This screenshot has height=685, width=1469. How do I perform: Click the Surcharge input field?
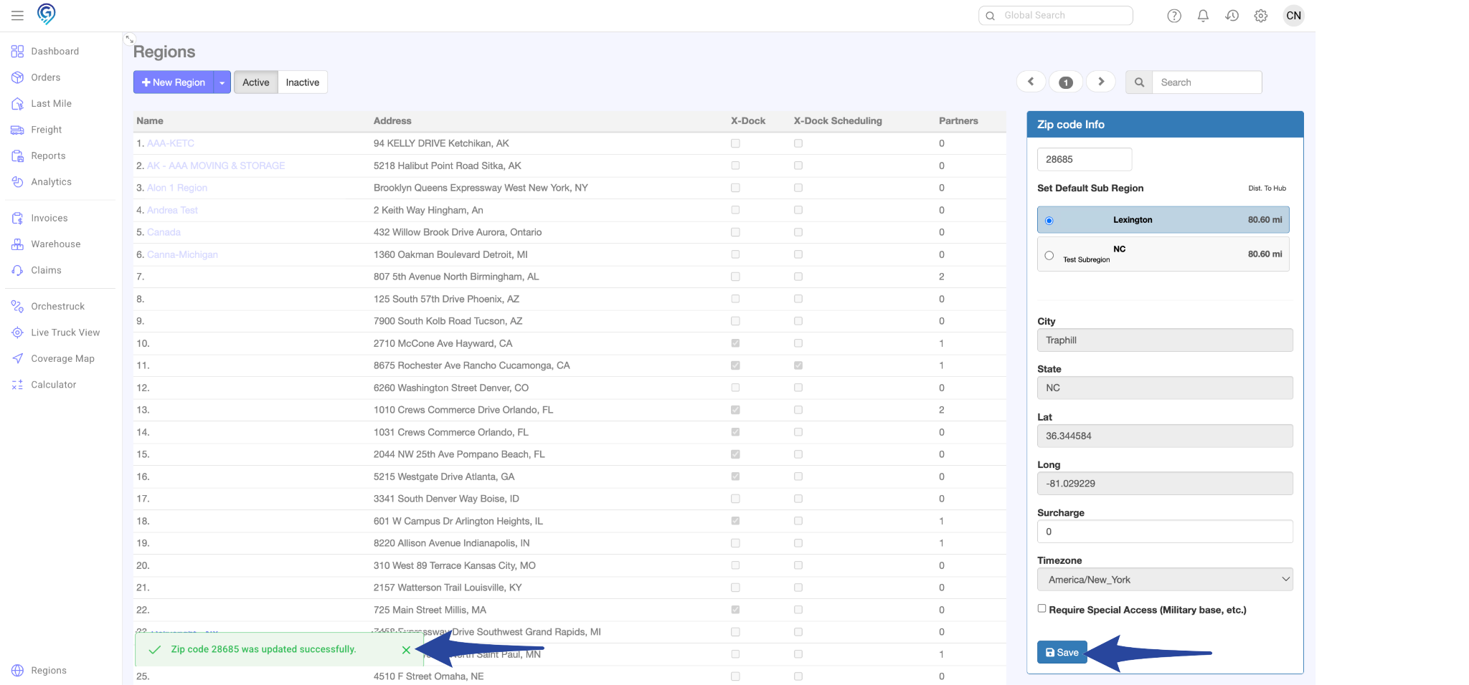pyautogui.click(x=1164, y=532)
